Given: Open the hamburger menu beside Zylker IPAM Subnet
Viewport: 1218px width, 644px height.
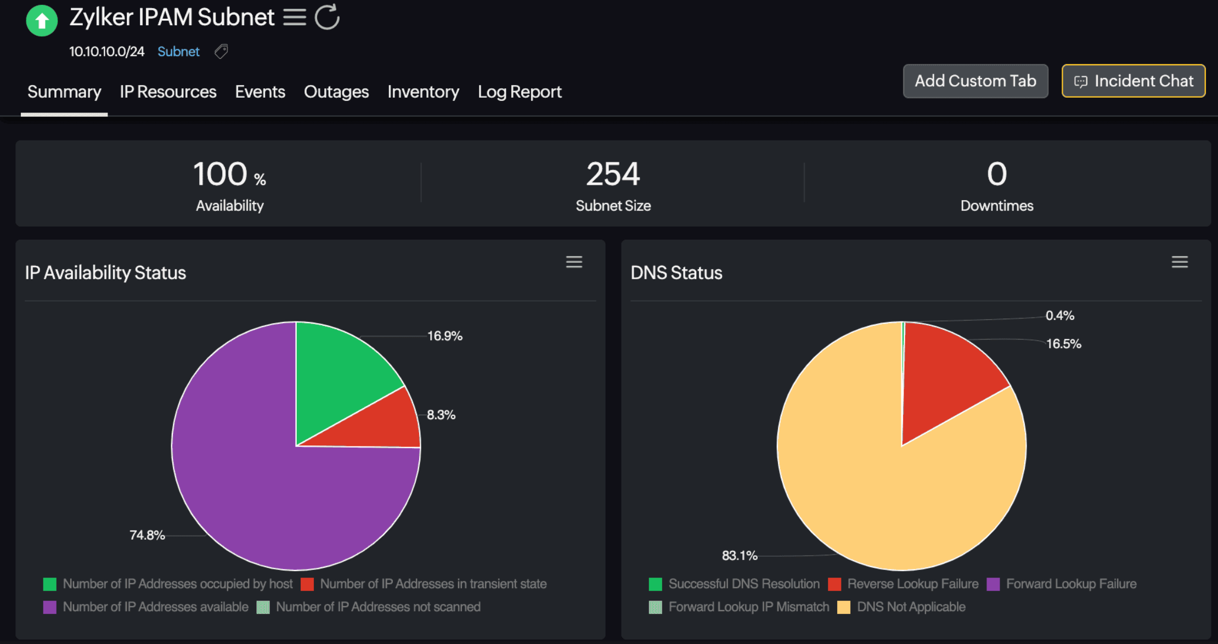Looking at the screenshot, I should pos(295,18).
